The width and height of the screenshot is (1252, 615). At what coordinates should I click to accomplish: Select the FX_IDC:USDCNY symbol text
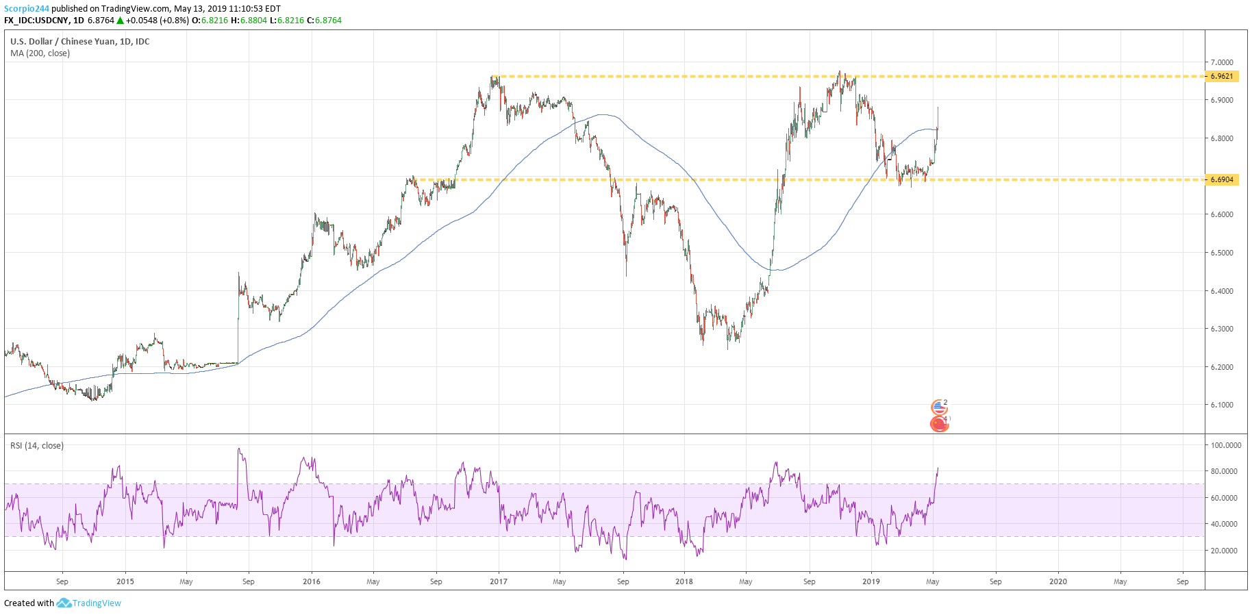coord(36,21)
